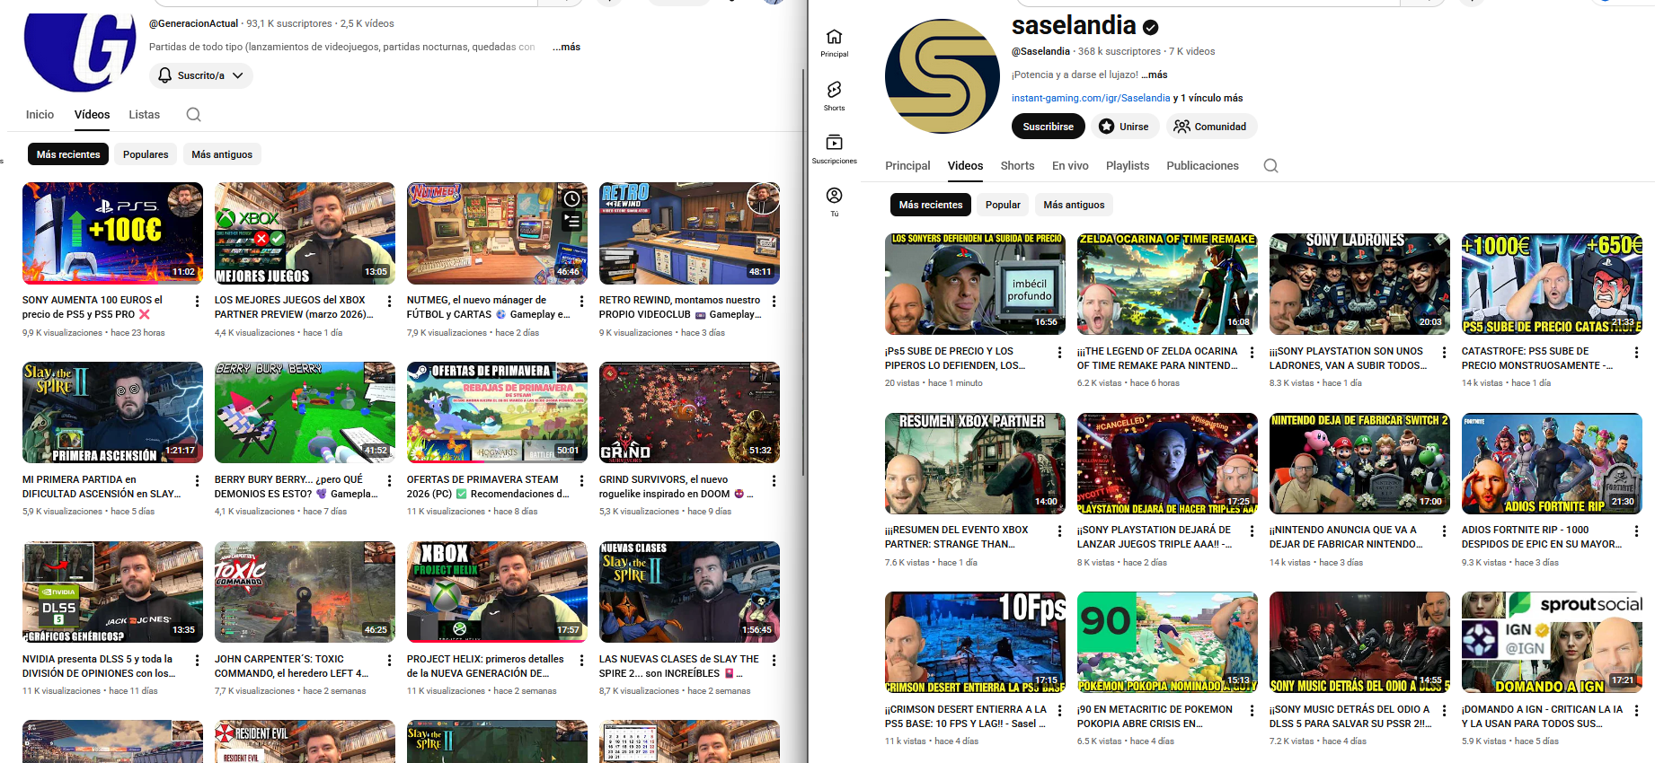This screenshot has height=763, width=1655.
Task: Switch to the Listas tab
Action: 144,115
